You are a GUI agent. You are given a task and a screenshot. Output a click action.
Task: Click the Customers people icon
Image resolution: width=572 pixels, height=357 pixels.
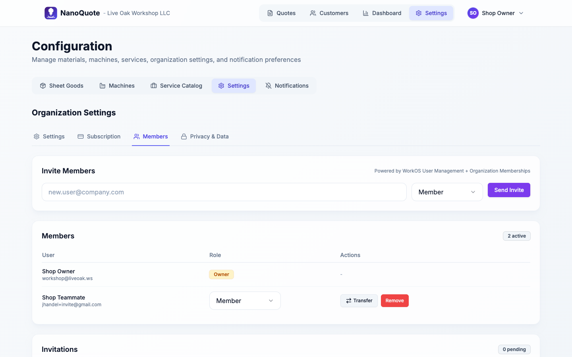click(313, 13)
